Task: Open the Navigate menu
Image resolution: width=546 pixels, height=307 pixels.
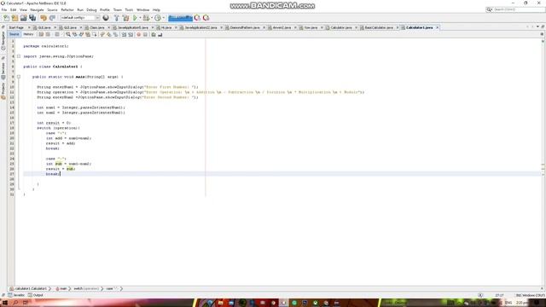Action: pyautogui.click(x=37, y=9)
